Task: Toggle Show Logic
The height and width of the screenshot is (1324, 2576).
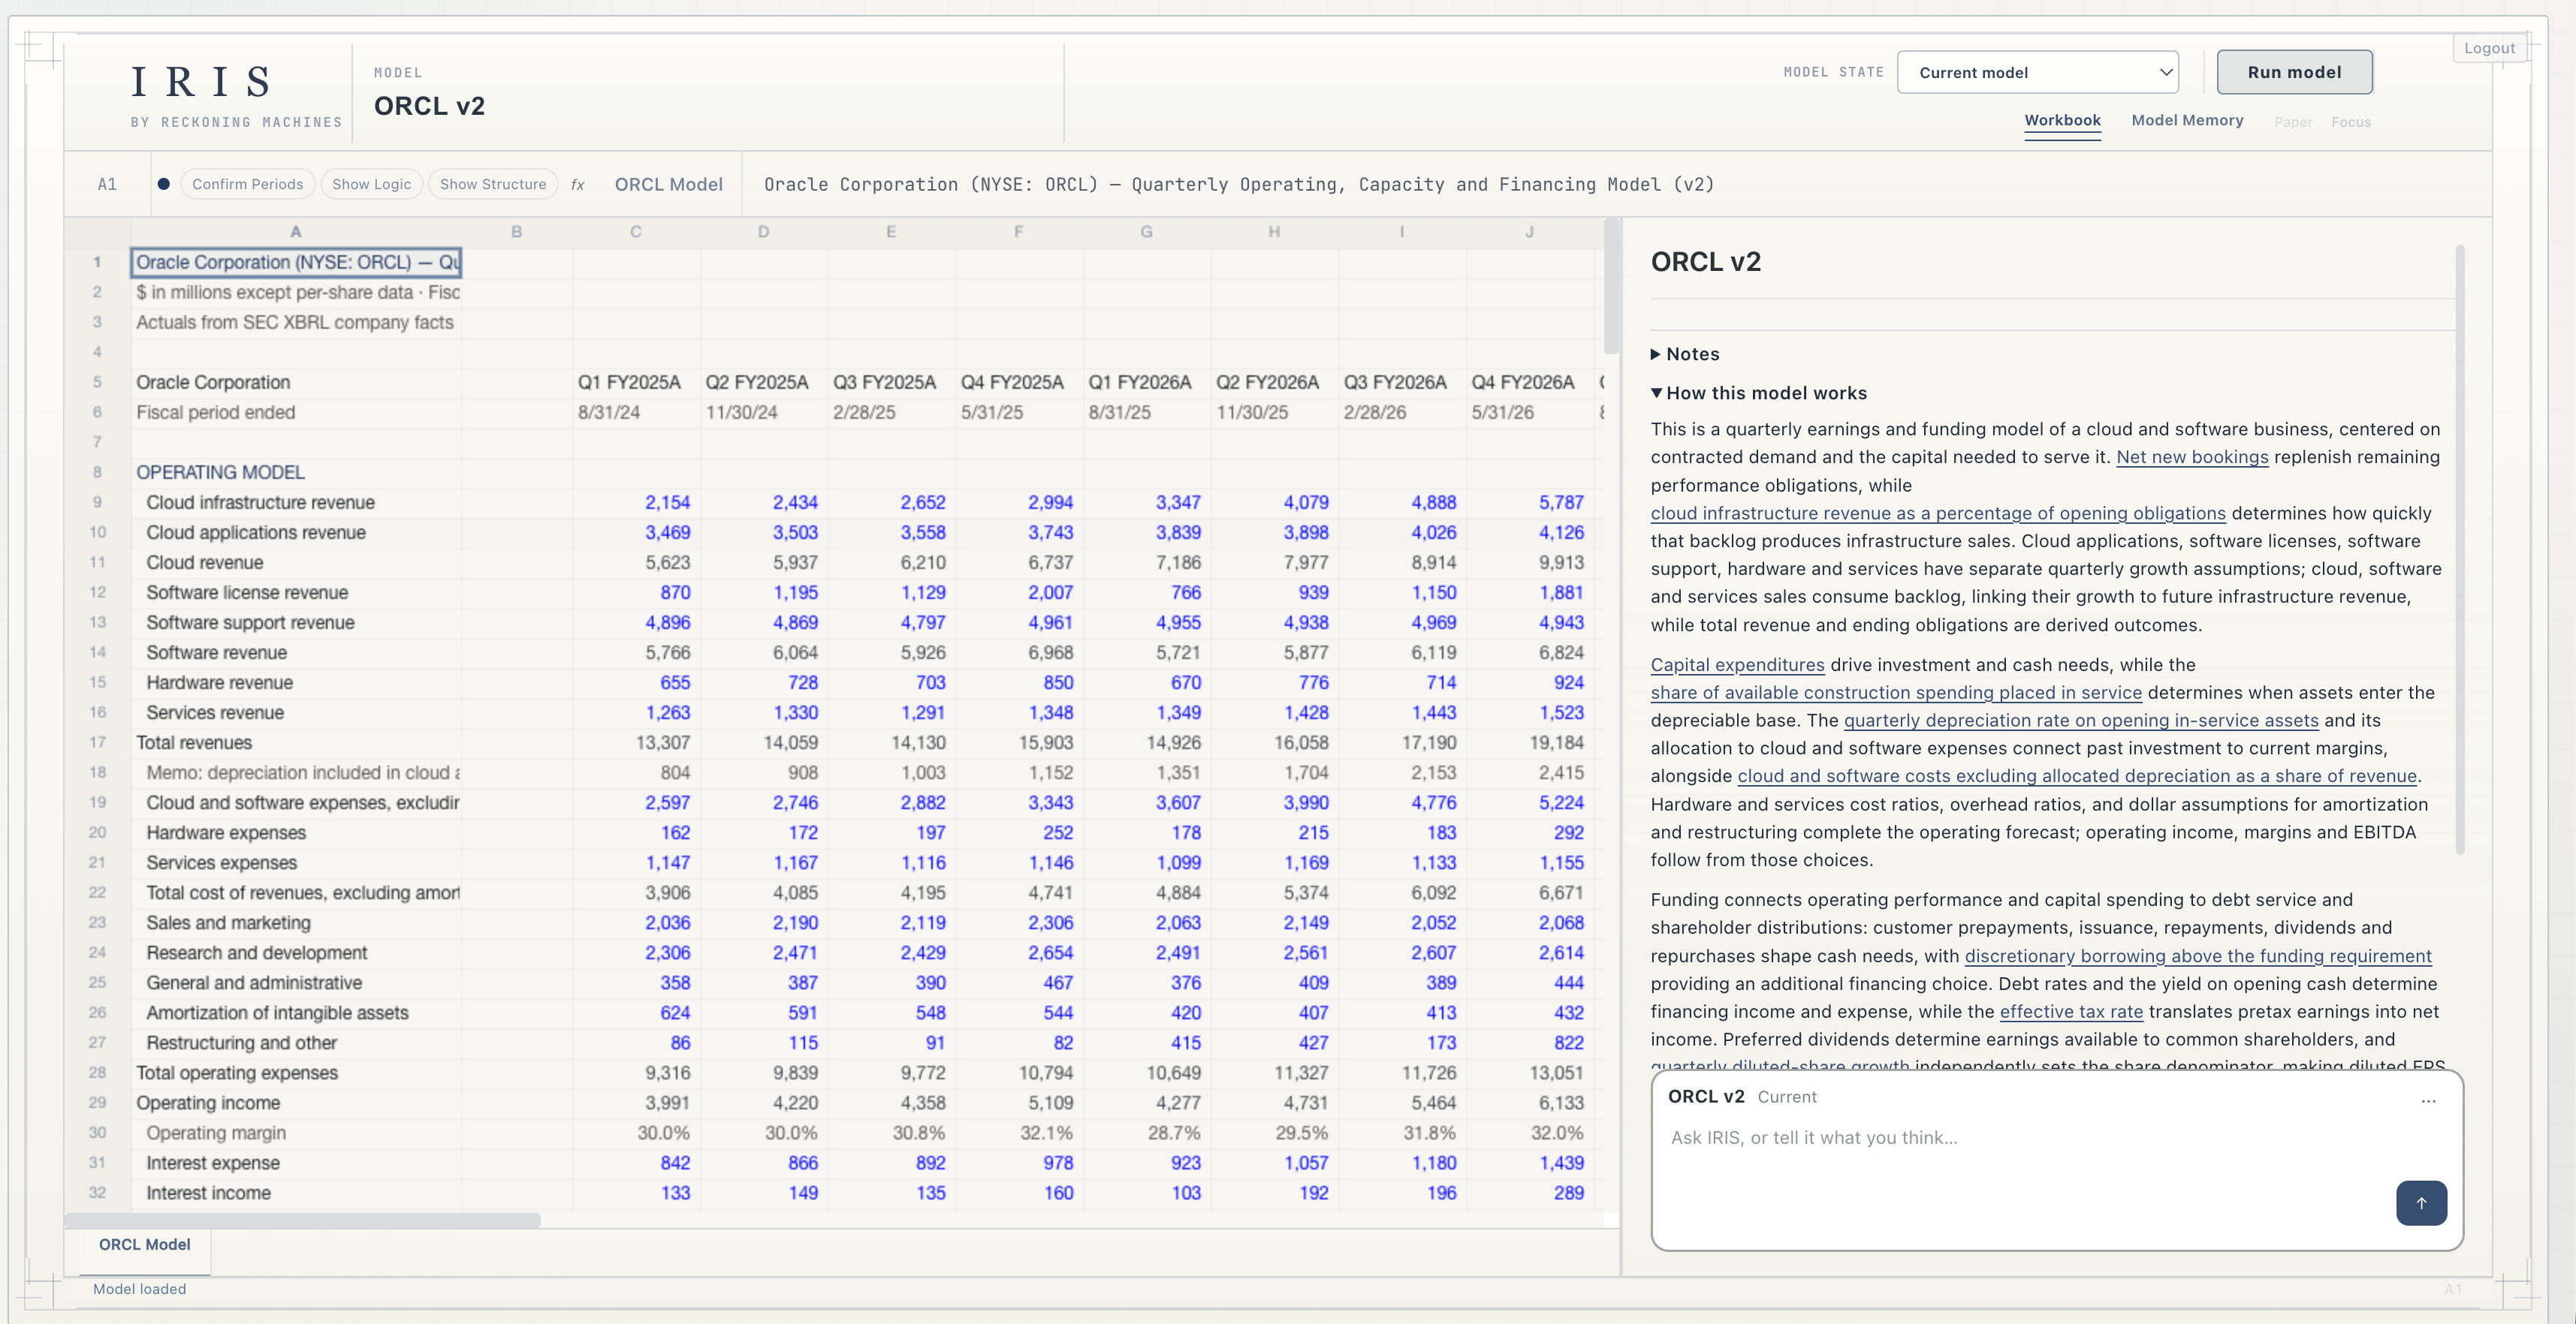Action: point(371,184)
